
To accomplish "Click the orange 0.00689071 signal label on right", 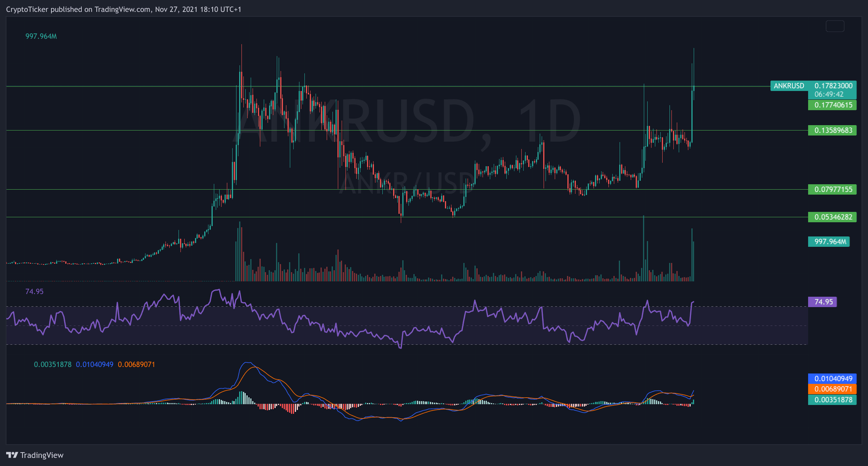I will pos(833,389).
